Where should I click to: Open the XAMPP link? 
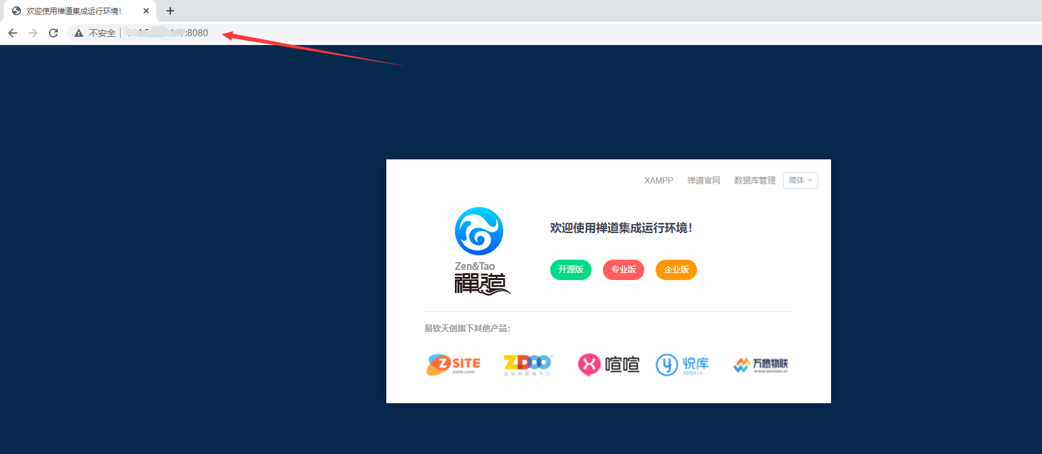(659, 180)
